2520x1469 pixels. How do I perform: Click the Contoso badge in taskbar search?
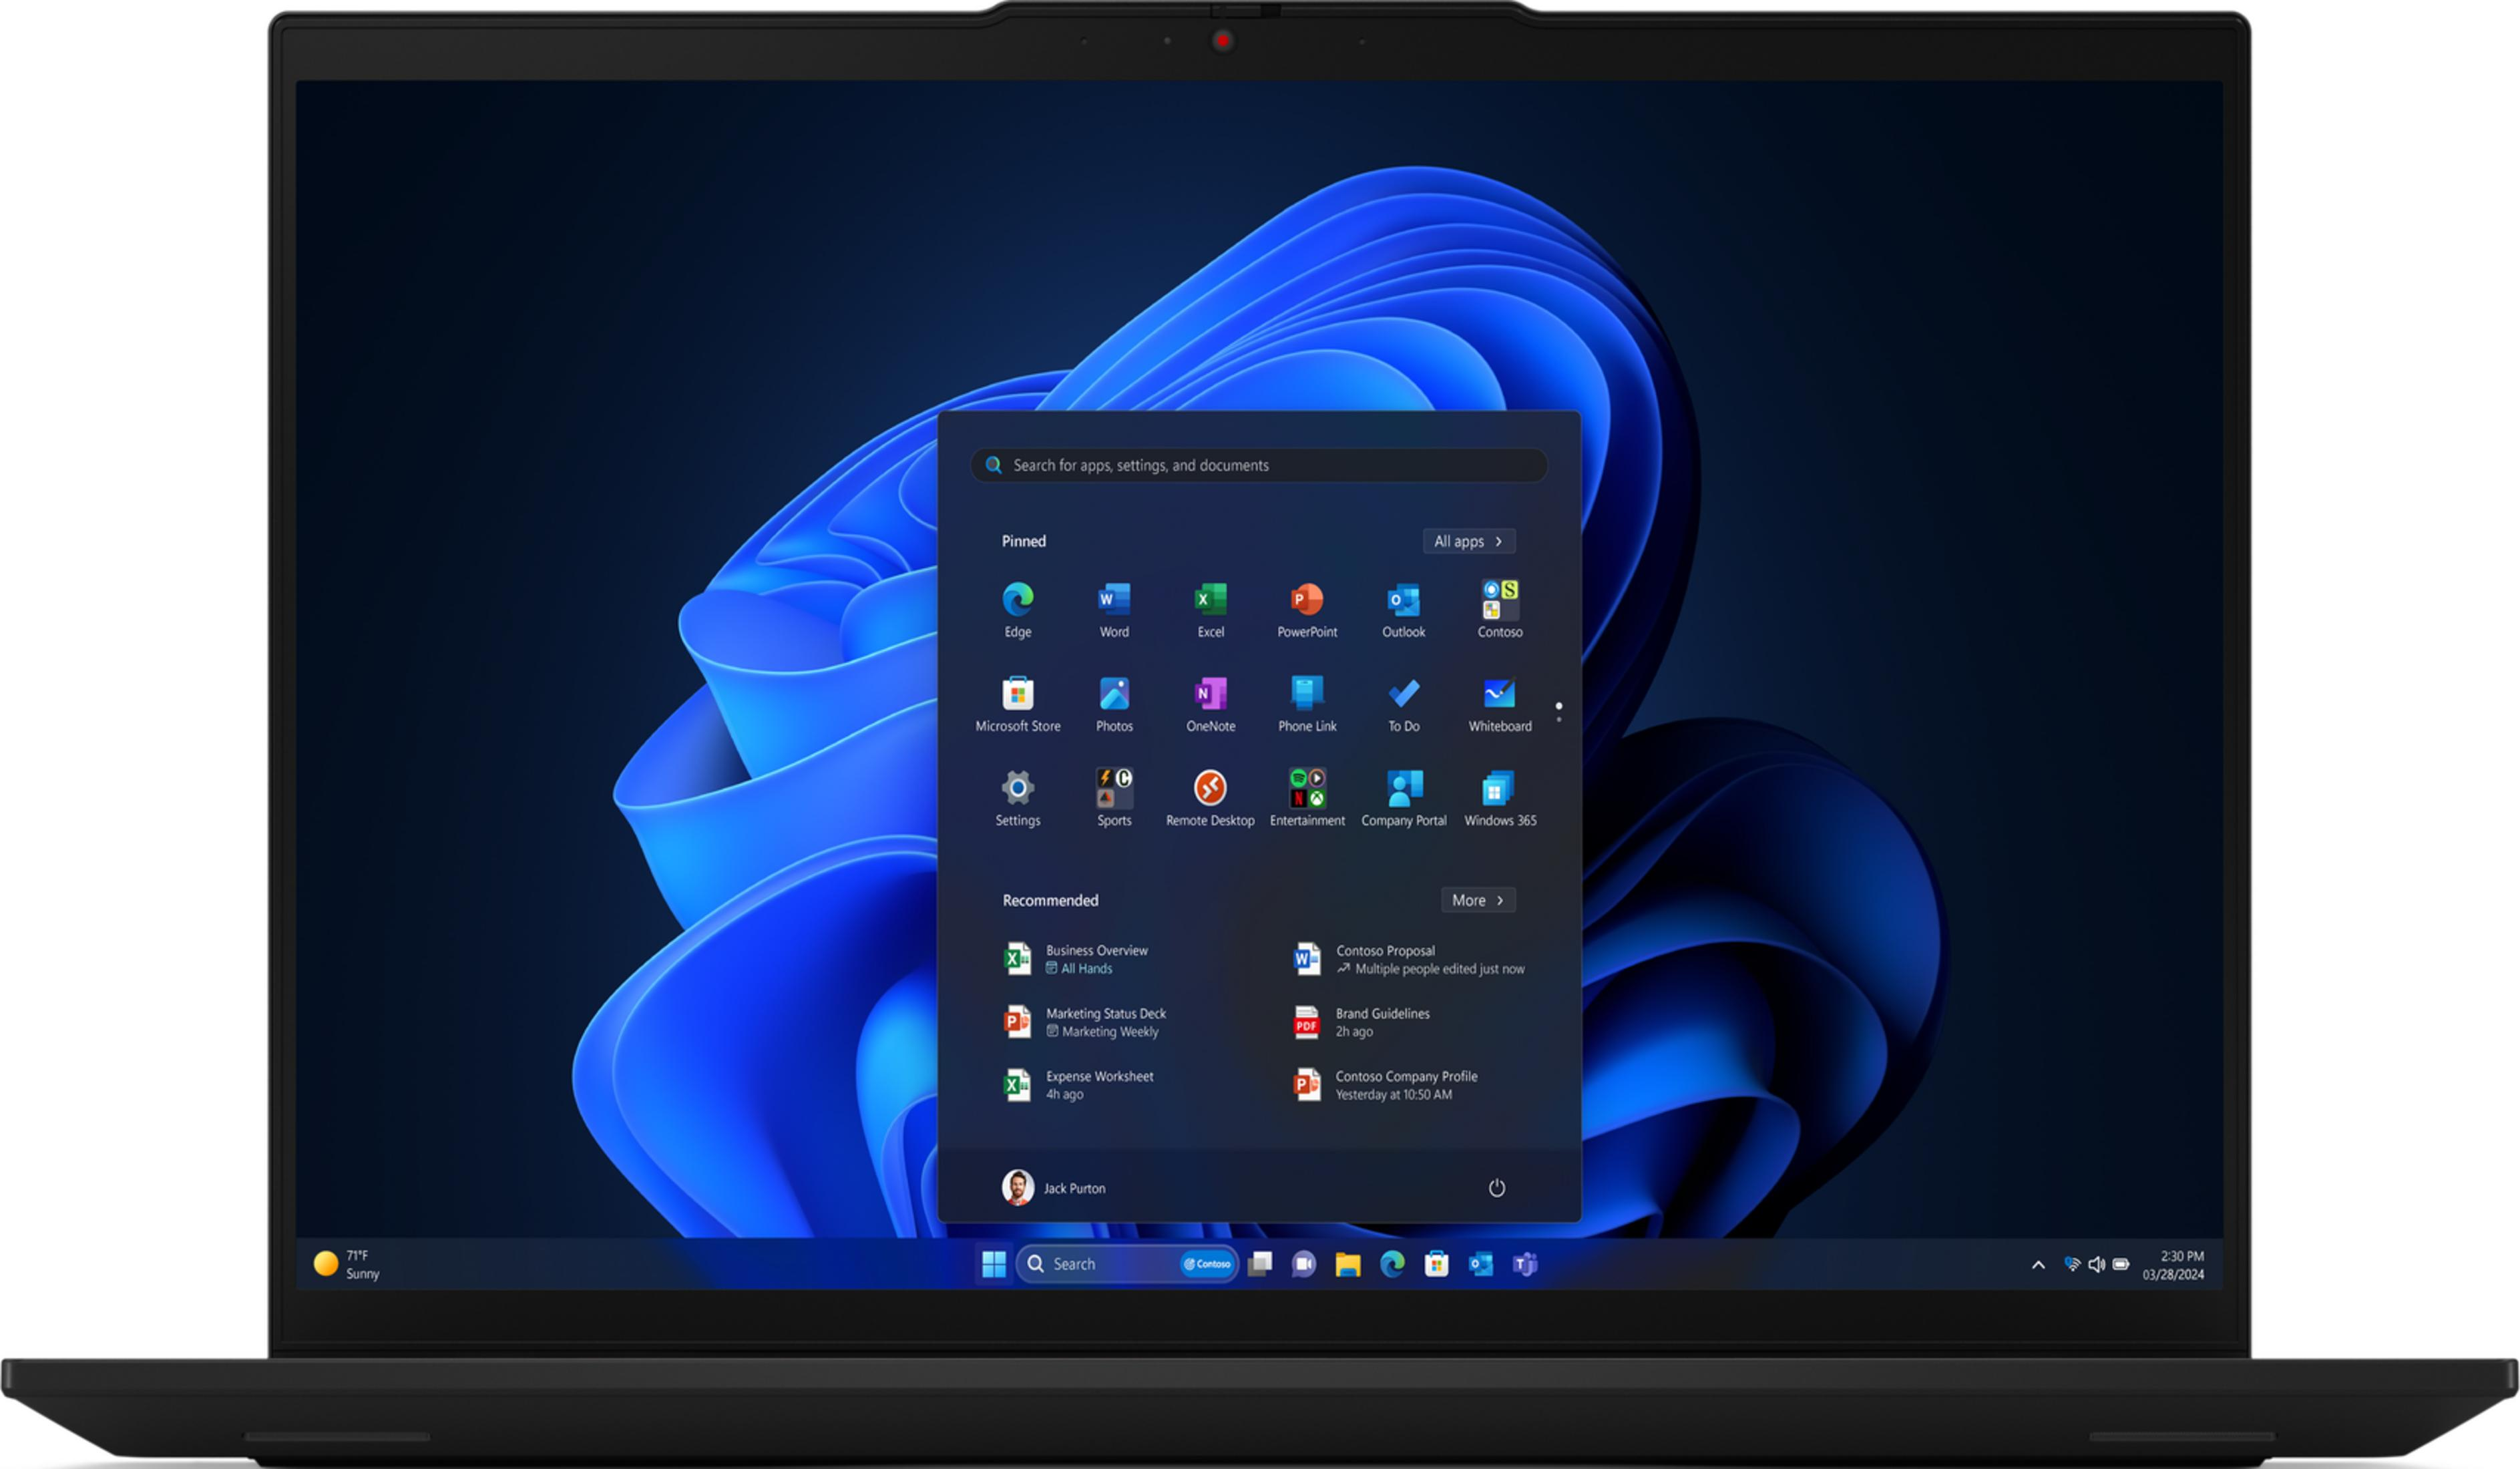point(1207,1264)
